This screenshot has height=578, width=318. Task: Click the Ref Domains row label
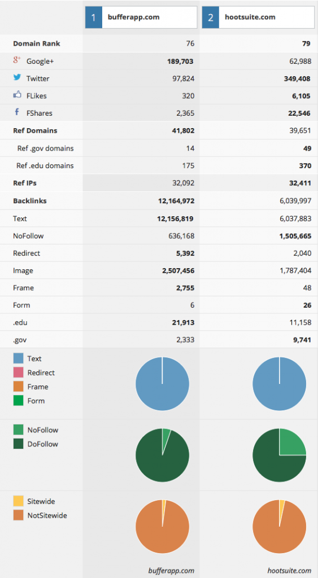coord(35,130)
